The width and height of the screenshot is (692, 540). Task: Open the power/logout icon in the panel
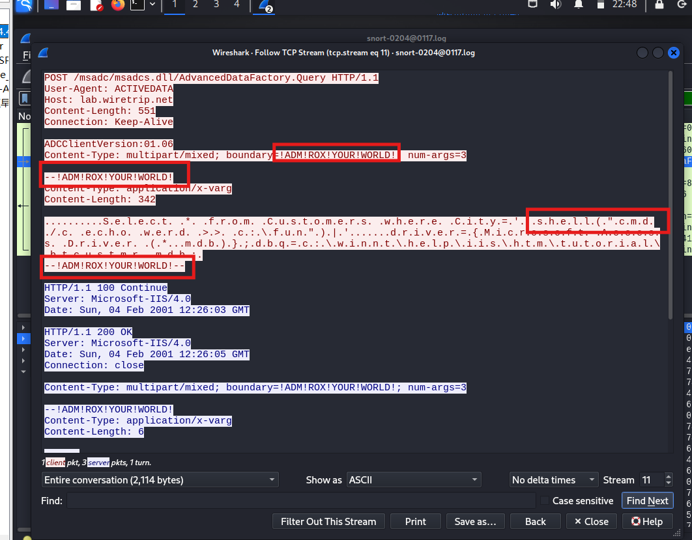click(682, 5)
